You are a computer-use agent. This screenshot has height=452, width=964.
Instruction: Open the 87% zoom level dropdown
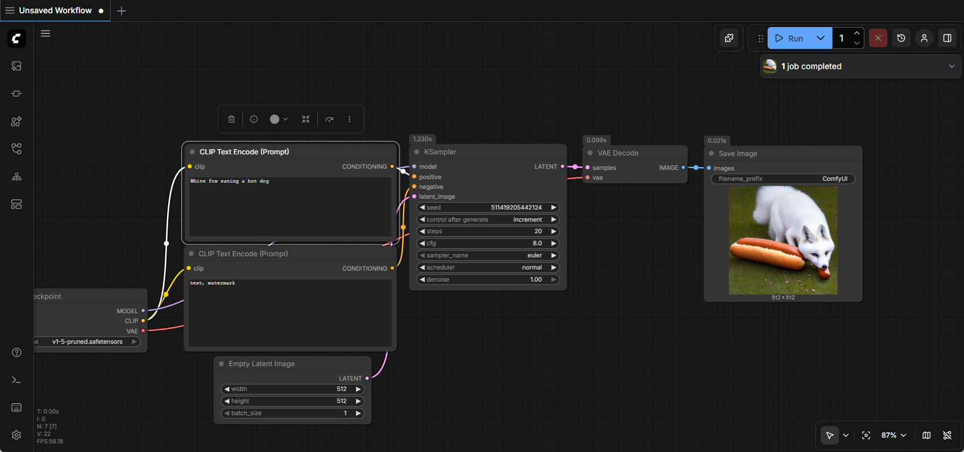894,435
